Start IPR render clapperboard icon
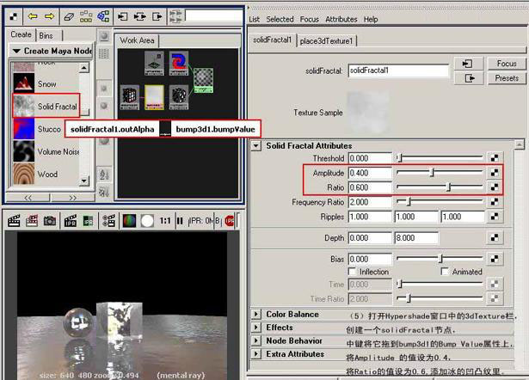Screen dimensions: 529x380 70,221
